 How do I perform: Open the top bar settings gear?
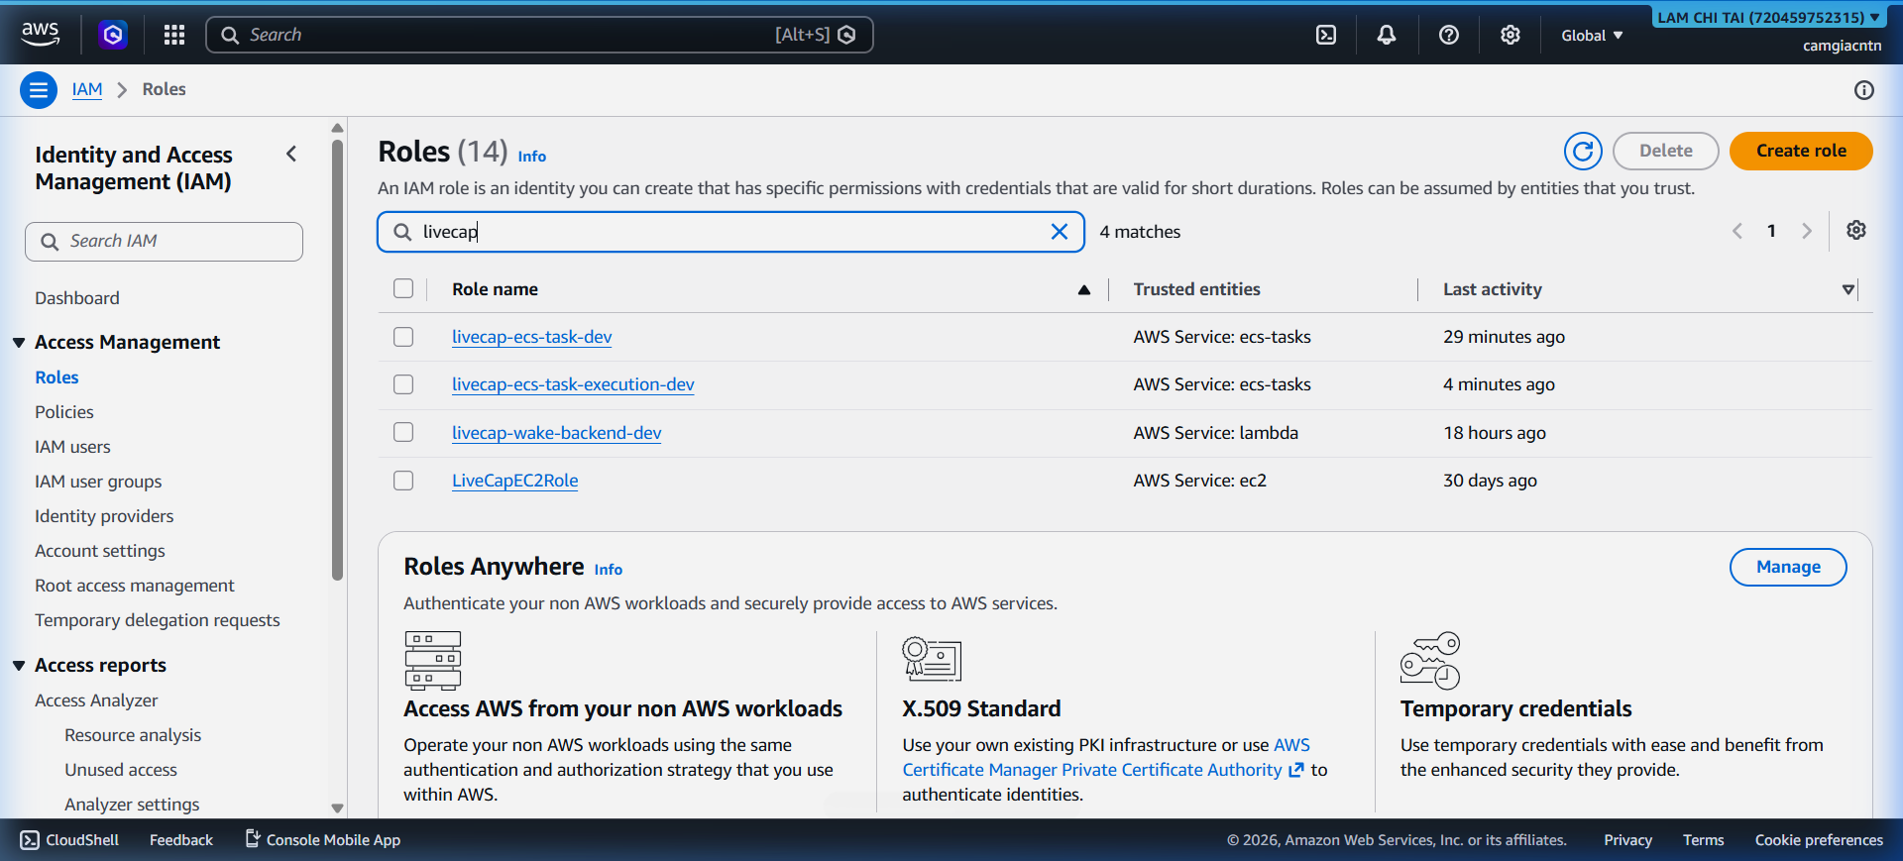tap(1511, 35)
